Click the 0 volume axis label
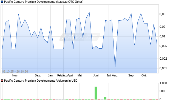170x102 pixels. pyautogui.click(x=160, y=99)
